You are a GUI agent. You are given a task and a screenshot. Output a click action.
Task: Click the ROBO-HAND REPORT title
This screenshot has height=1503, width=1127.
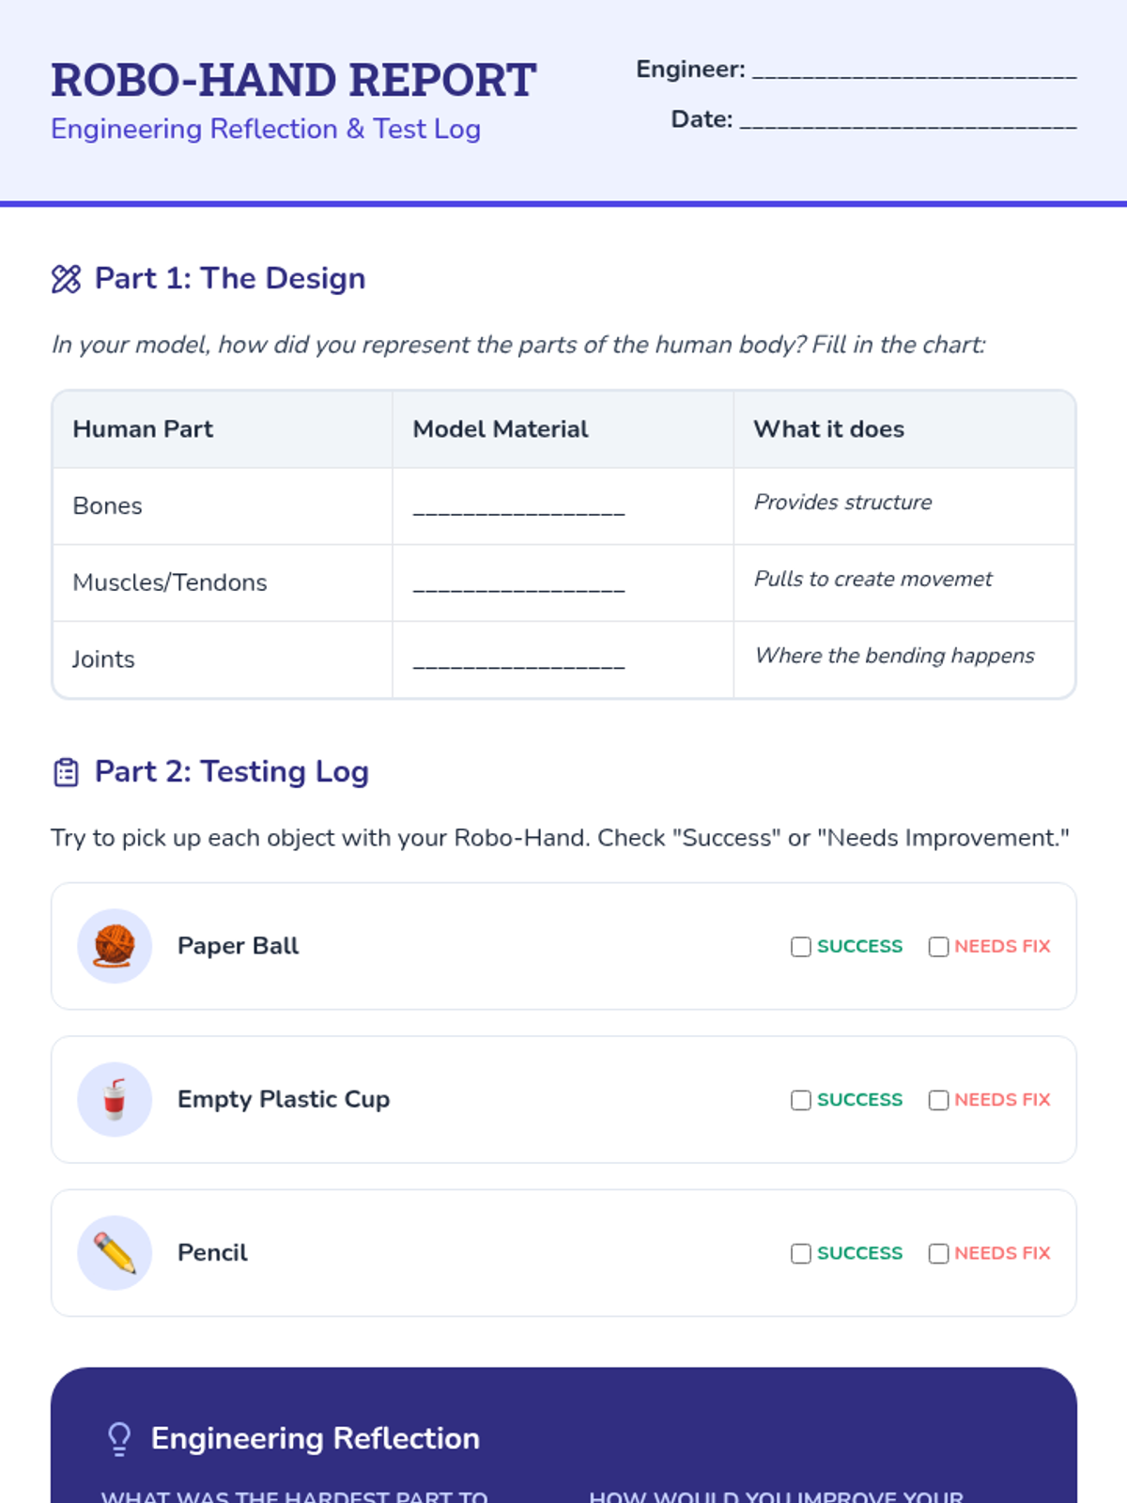293,81
